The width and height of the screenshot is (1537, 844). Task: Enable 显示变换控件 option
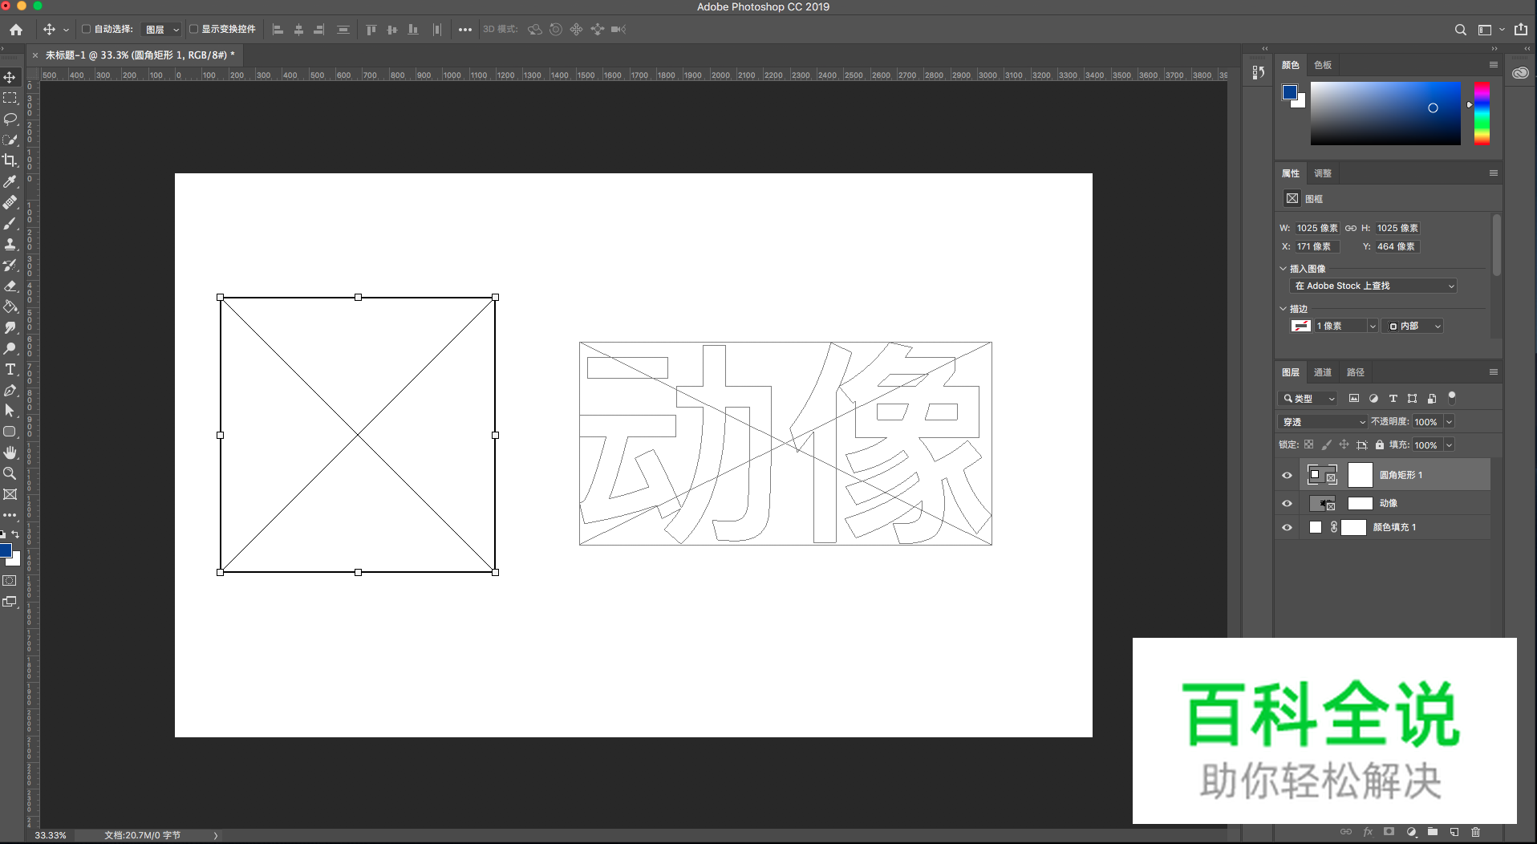coord(194,29)
